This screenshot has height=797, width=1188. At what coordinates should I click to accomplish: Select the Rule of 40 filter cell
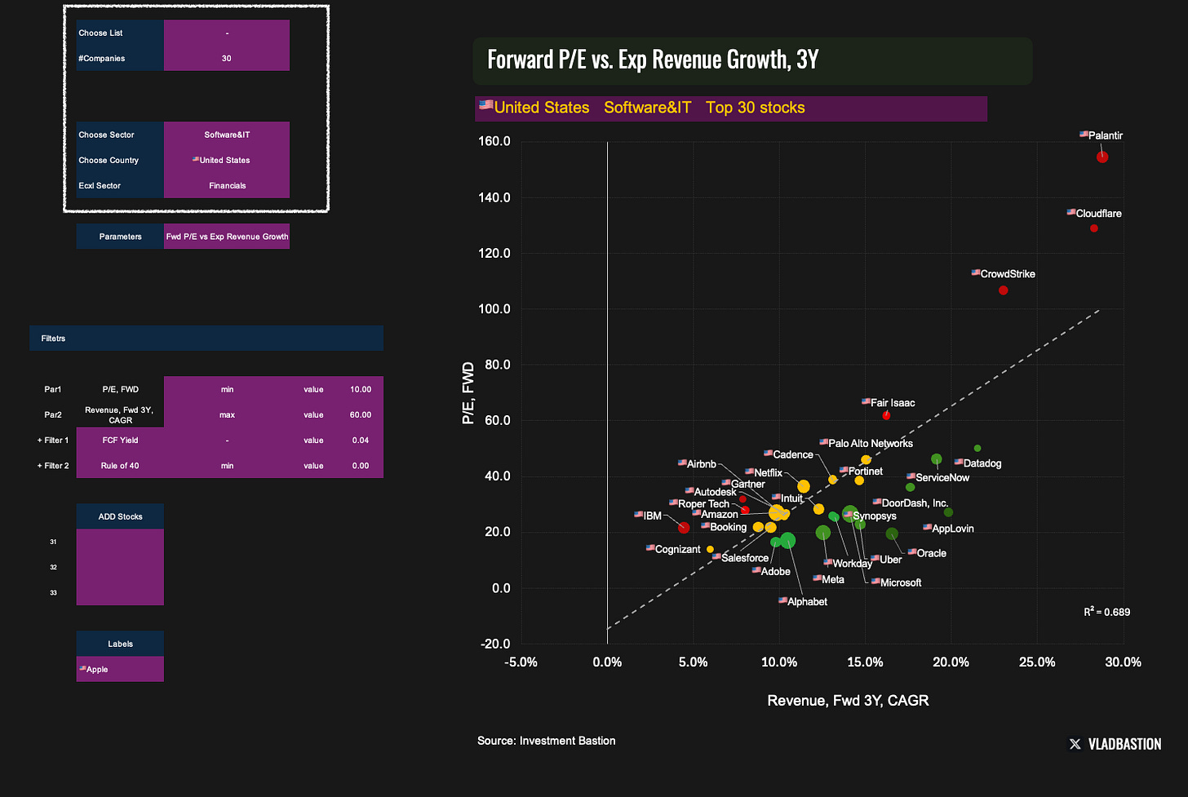coord(120,466)
